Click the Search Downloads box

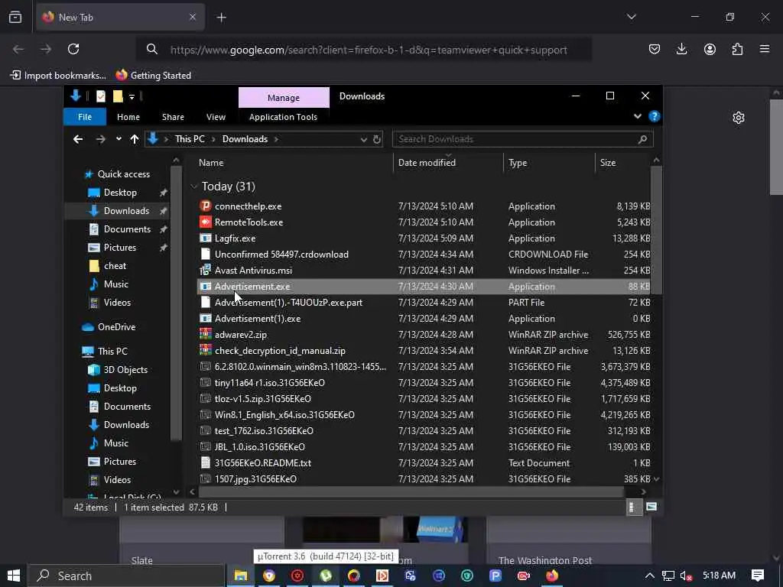pyautogui.click(x=523, y=139)
